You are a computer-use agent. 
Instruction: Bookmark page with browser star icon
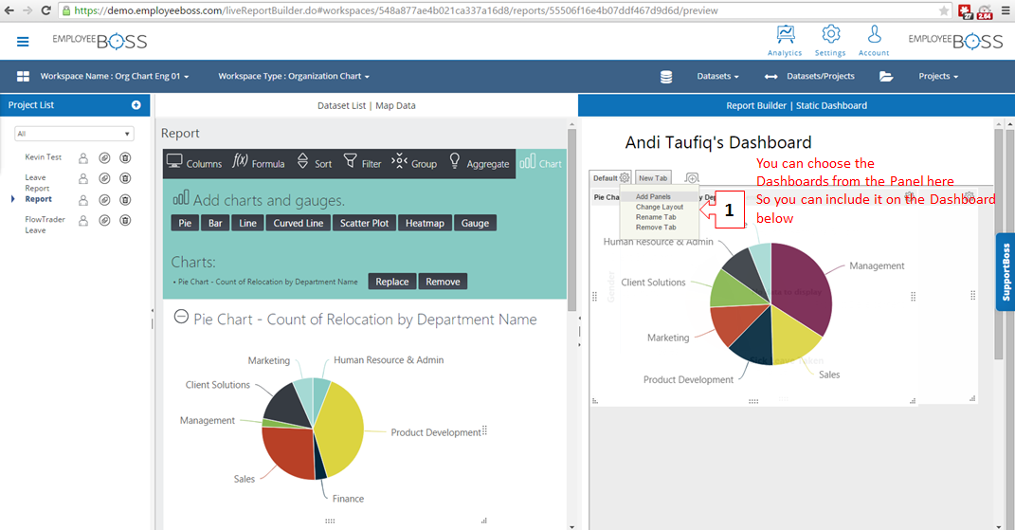pos(944,10)
